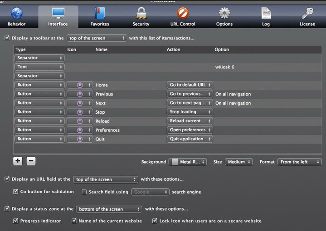This screenshot has width=326, height=231.
Task: Toggle the Display a toolbar checkbox
Action: click(x=7, y=38)
